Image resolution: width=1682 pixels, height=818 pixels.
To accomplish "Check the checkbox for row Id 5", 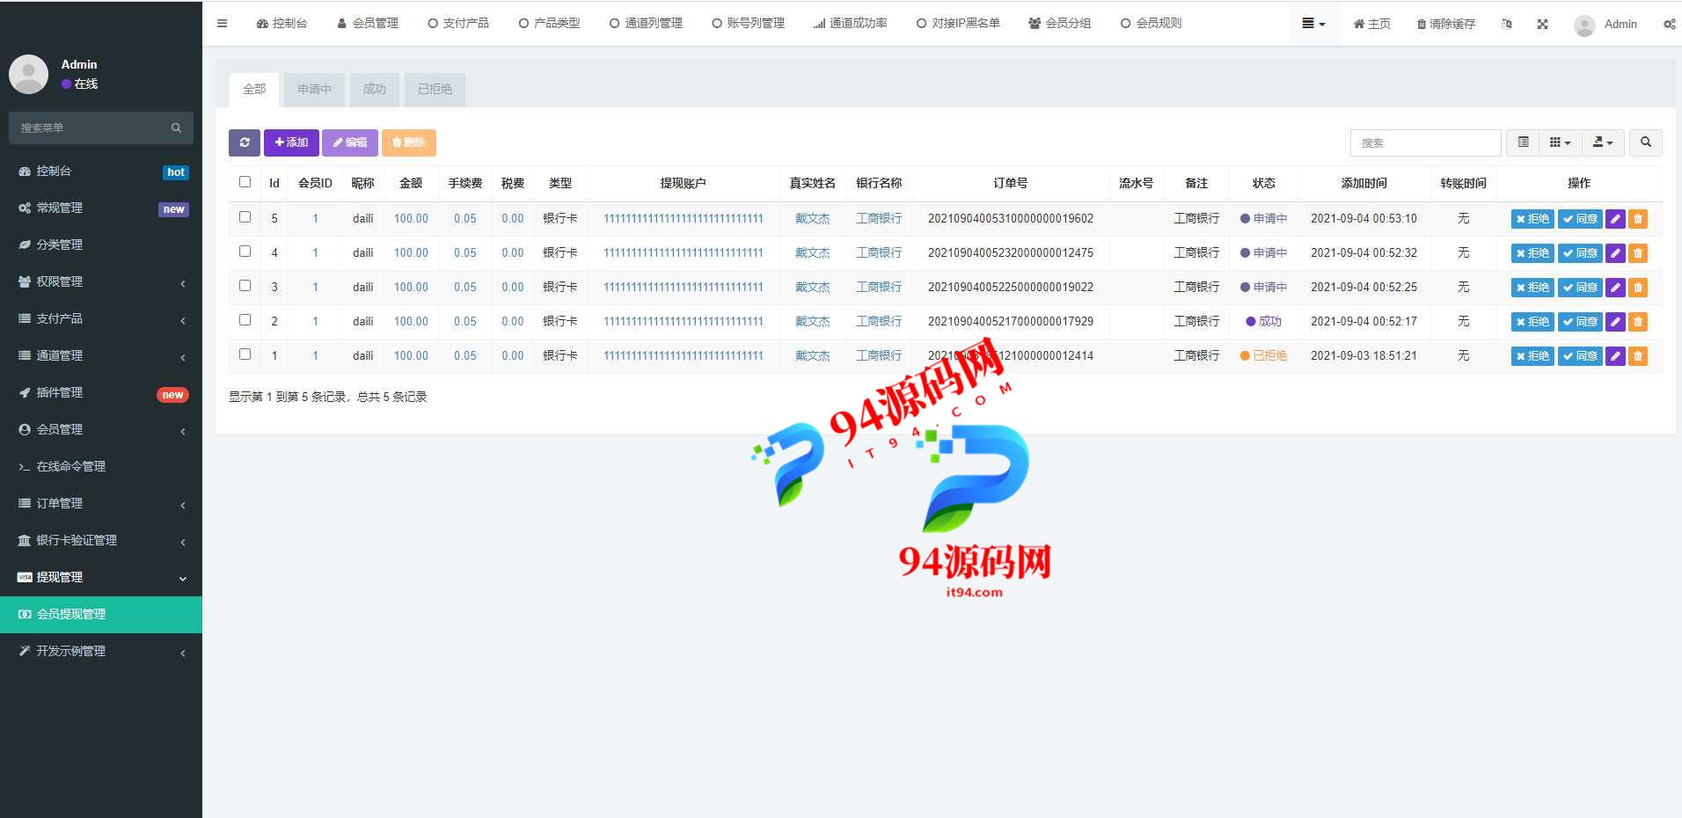I will pyautogui.click(x=245, y=217).
